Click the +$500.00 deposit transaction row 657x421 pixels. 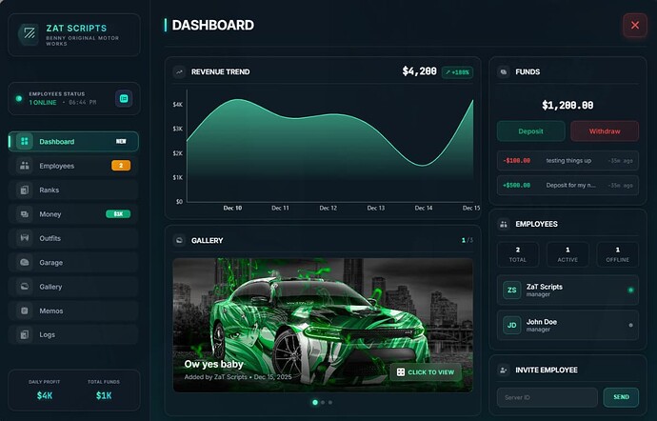click(567, 186)
